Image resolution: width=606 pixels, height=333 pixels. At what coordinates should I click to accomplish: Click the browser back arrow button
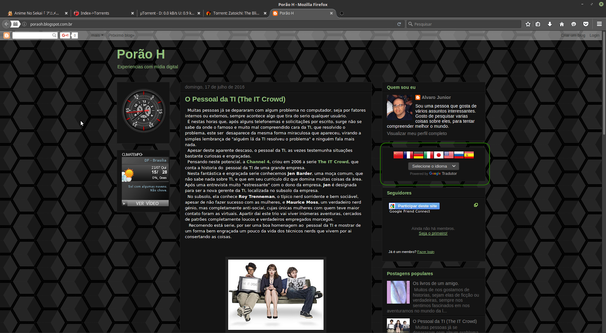coord(6,24)
